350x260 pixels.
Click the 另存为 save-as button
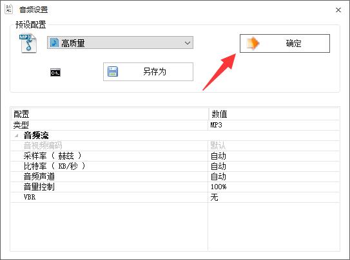tap(148, 71)
